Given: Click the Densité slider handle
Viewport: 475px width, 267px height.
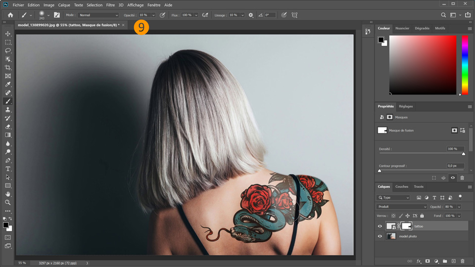Looking at the screenshot, I should tap(464, 154).
